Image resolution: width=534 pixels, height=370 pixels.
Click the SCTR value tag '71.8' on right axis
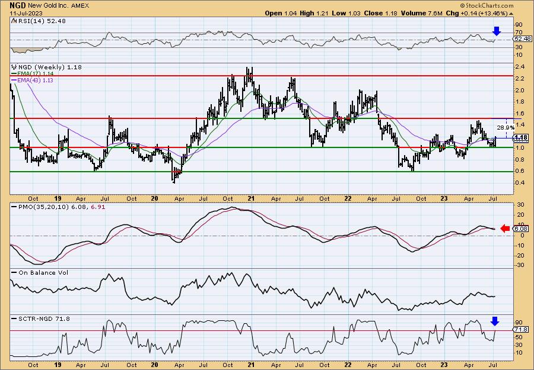521,330
